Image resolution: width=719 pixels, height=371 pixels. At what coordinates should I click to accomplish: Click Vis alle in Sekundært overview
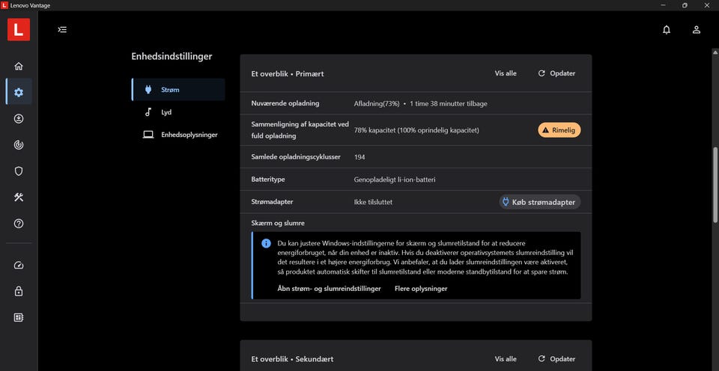pos(506,359)
